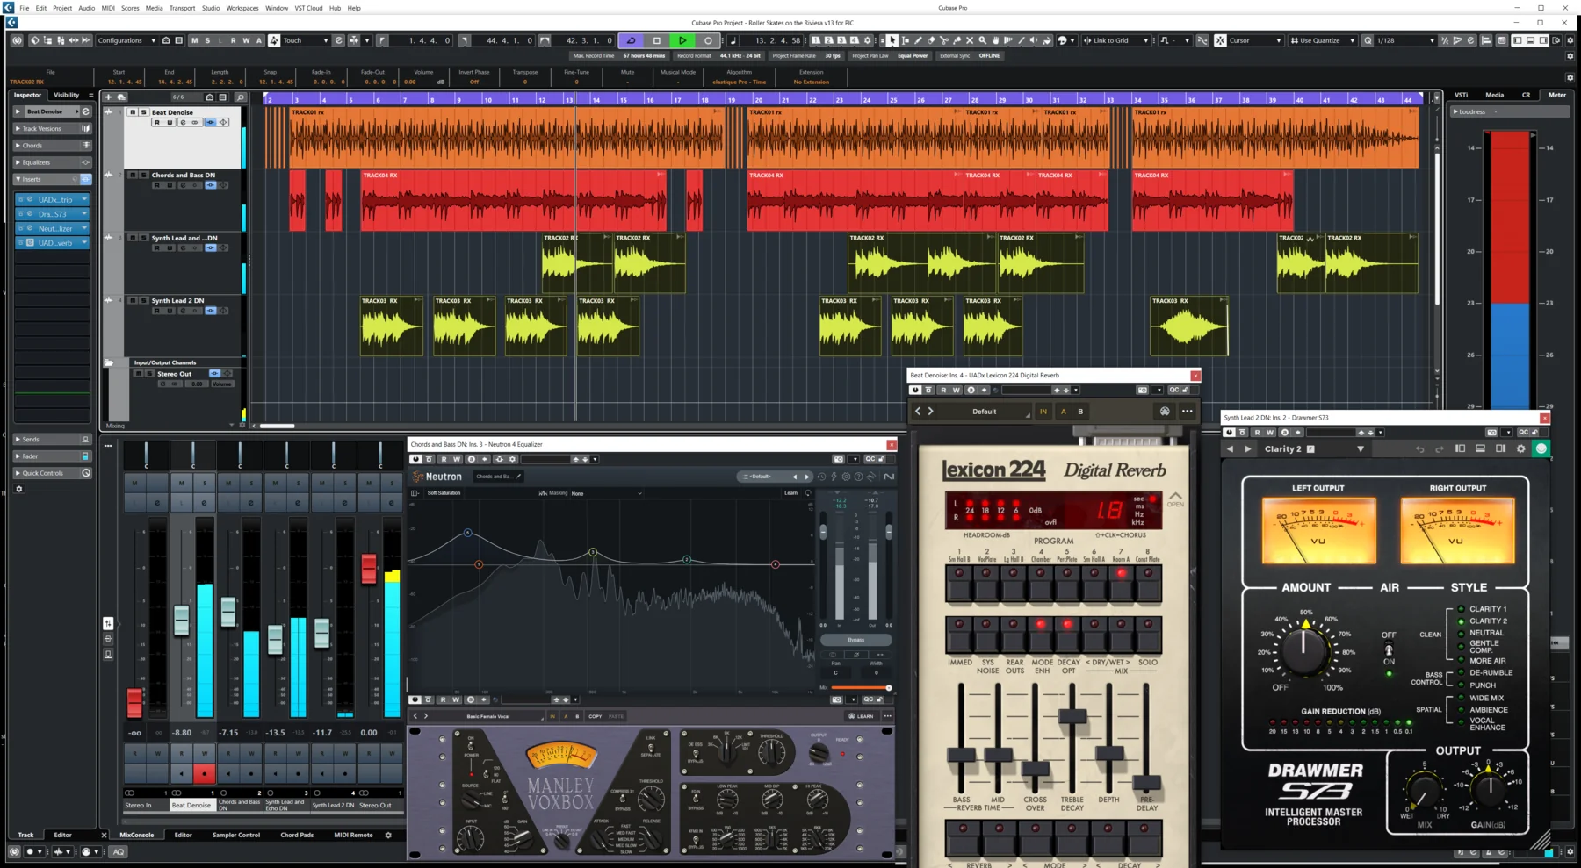
Task: Select the Object Selection arrow tool
Action: [x=892, y=40]
